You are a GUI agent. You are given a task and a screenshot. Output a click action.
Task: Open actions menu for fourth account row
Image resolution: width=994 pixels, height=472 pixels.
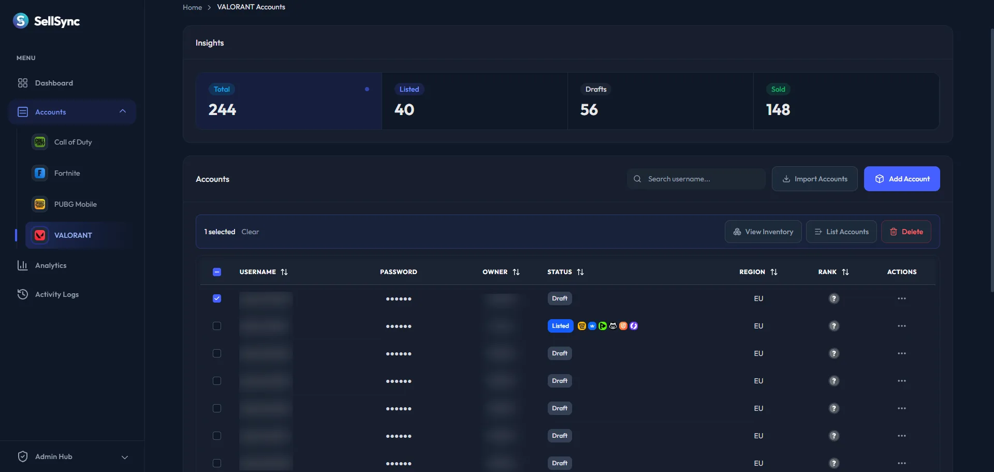point(902,381)
